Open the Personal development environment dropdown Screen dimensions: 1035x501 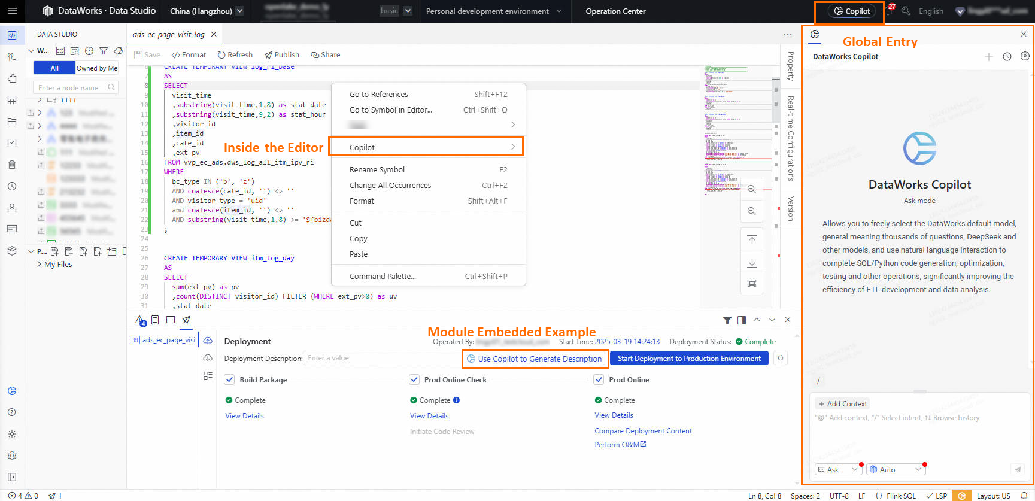tap(494, 11)
